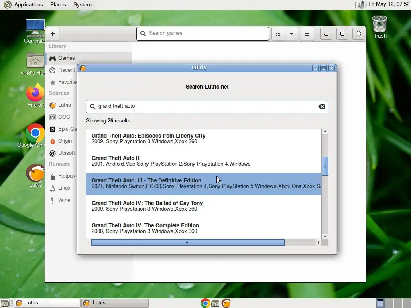Open Recent in the sidebar
Image resolution: width=411 pixels, height=308 pixels.
(x=62, y=70)
